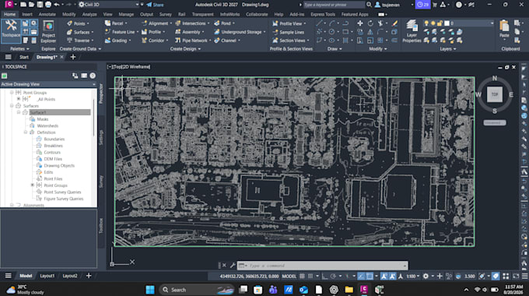The width and height of the screenshot is (529, 296).
Task: Open Layer Properties manager
Action: click(x=412, y=31)
